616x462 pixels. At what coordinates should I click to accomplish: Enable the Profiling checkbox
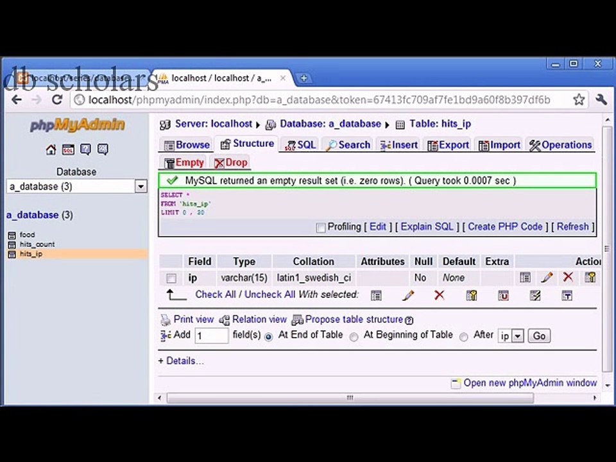point(321,228)
